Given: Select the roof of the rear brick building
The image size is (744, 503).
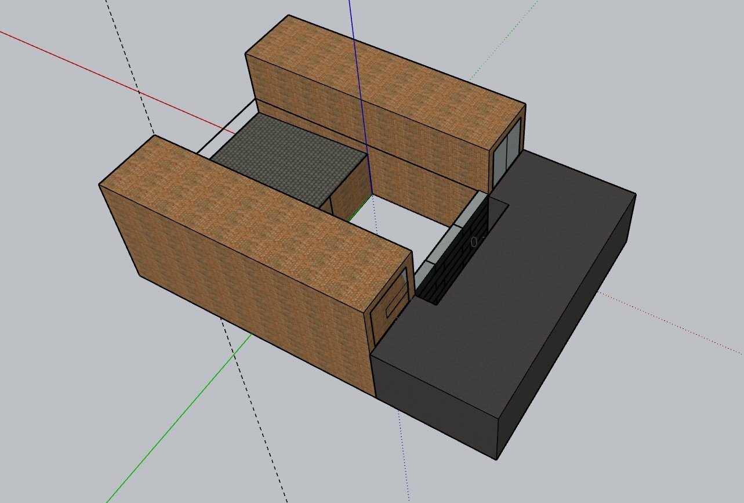Looking at the screenshot, I should pos(386,81).
